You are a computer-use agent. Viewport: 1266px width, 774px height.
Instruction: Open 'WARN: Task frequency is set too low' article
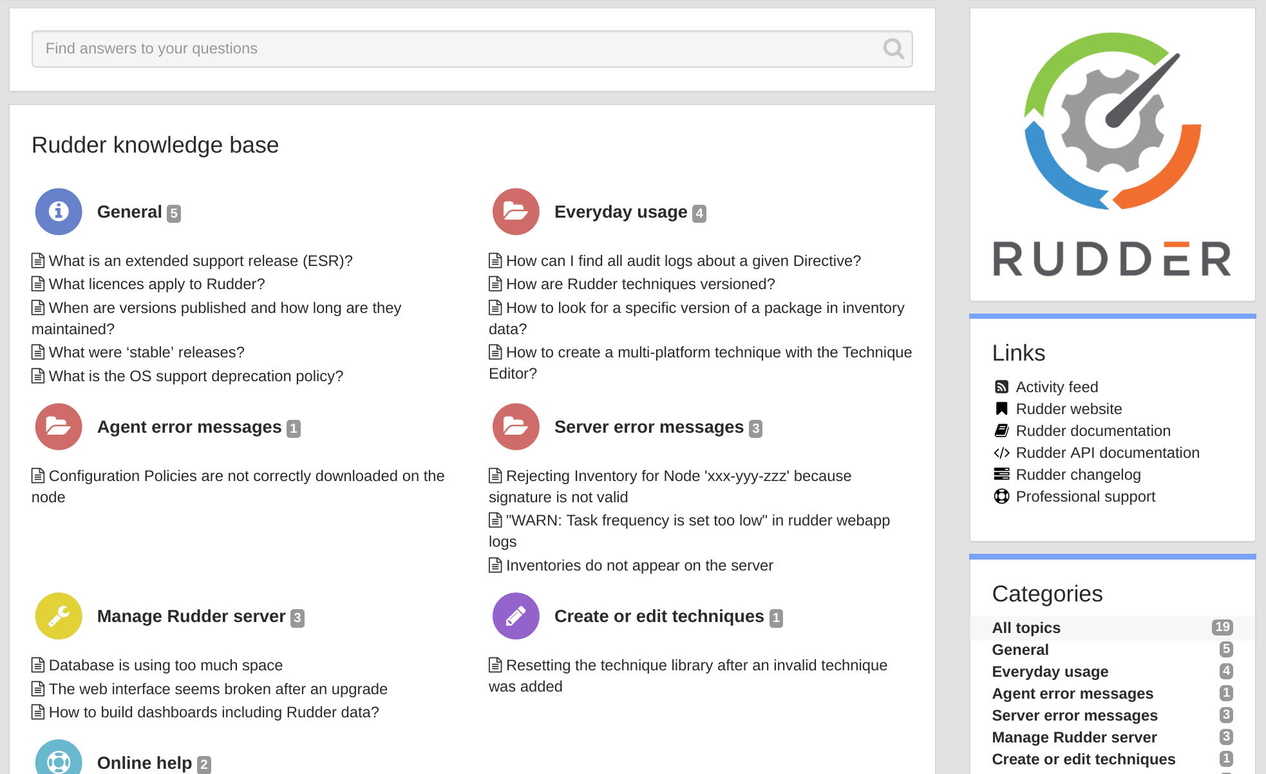click(x=690, y=531)
